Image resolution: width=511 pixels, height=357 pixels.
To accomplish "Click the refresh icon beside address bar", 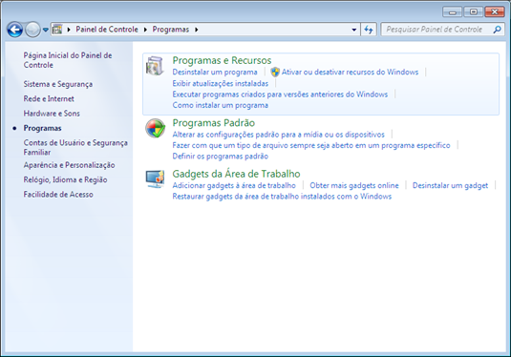I will [x=369, y=30].
